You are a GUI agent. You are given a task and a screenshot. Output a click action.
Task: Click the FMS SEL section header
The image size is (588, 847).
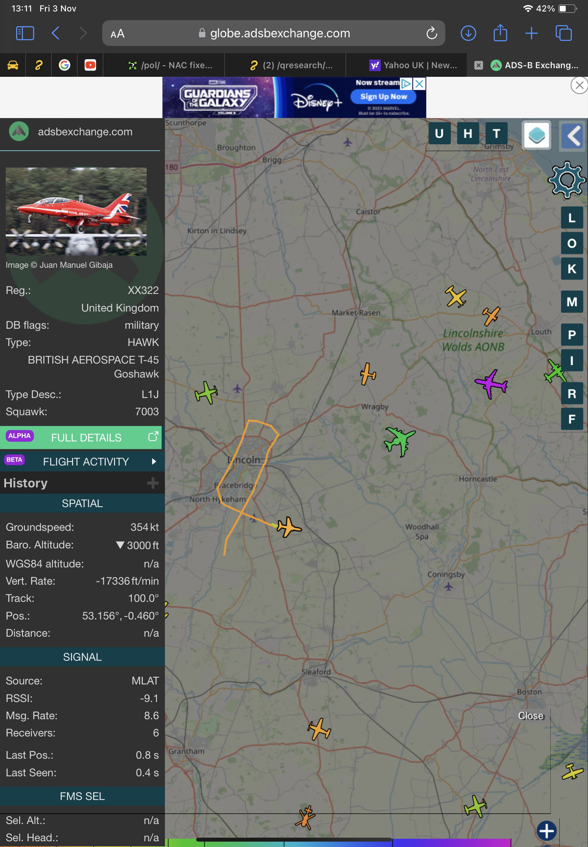point(82,796)
